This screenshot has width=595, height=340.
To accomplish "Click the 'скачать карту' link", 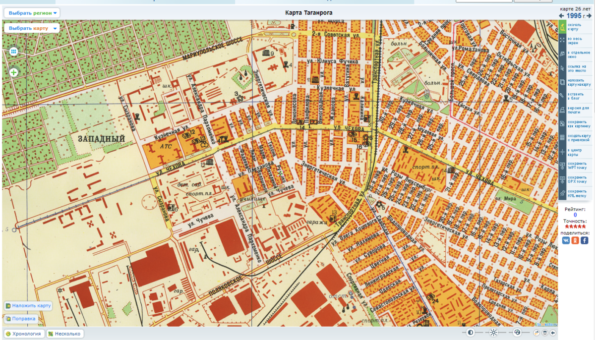I will tap(575, 27).
